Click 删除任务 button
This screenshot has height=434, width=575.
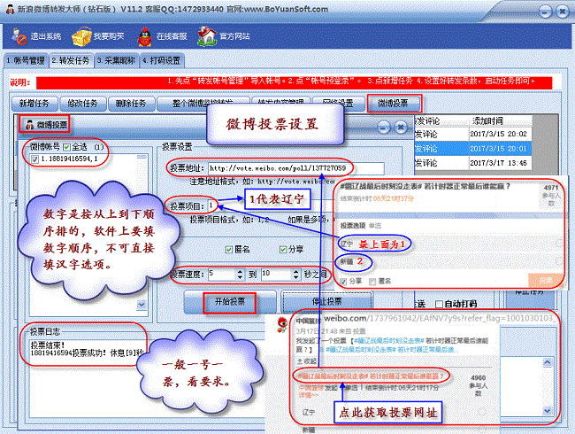131,104
